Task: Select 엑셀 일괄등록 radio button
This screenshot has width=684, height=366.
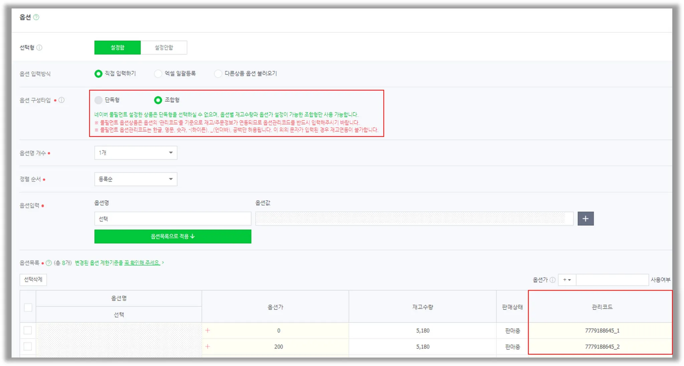Action: pyautogui.click(x=158, y=74)
